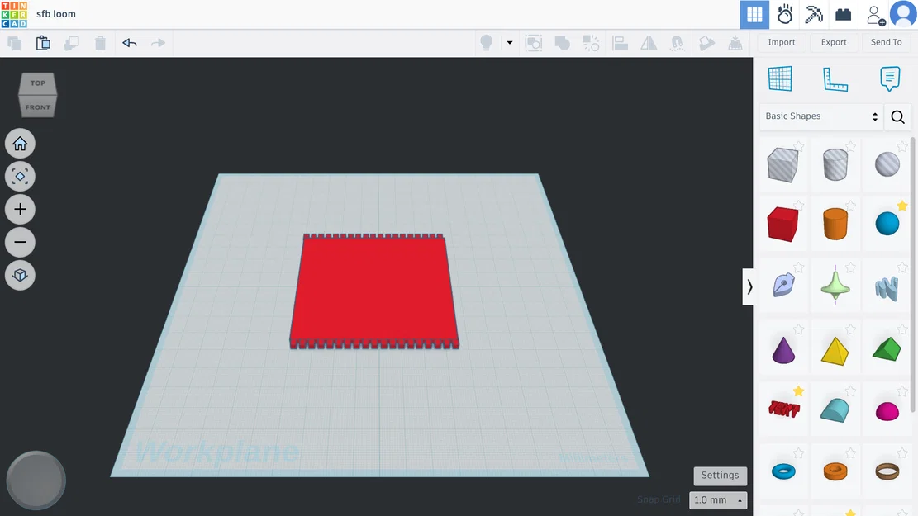Open the visibility options dropdown arrow
This screenshot has height=516, width=918.
[x=509, y=43]
